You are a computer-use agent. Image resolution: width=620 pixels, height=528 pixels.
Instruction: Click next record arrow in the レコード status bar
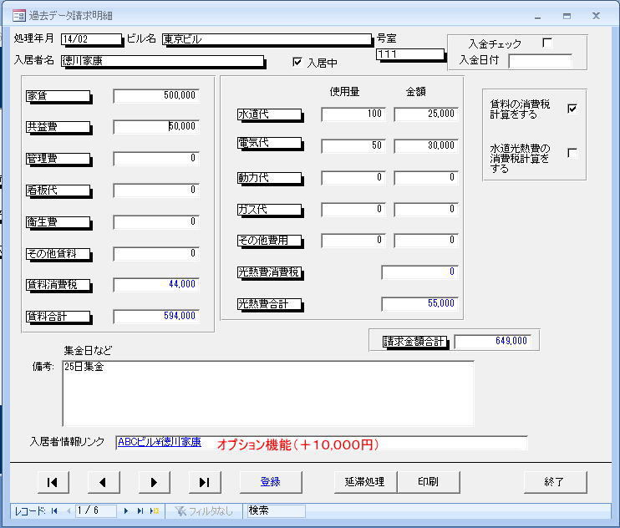point(125,511)
